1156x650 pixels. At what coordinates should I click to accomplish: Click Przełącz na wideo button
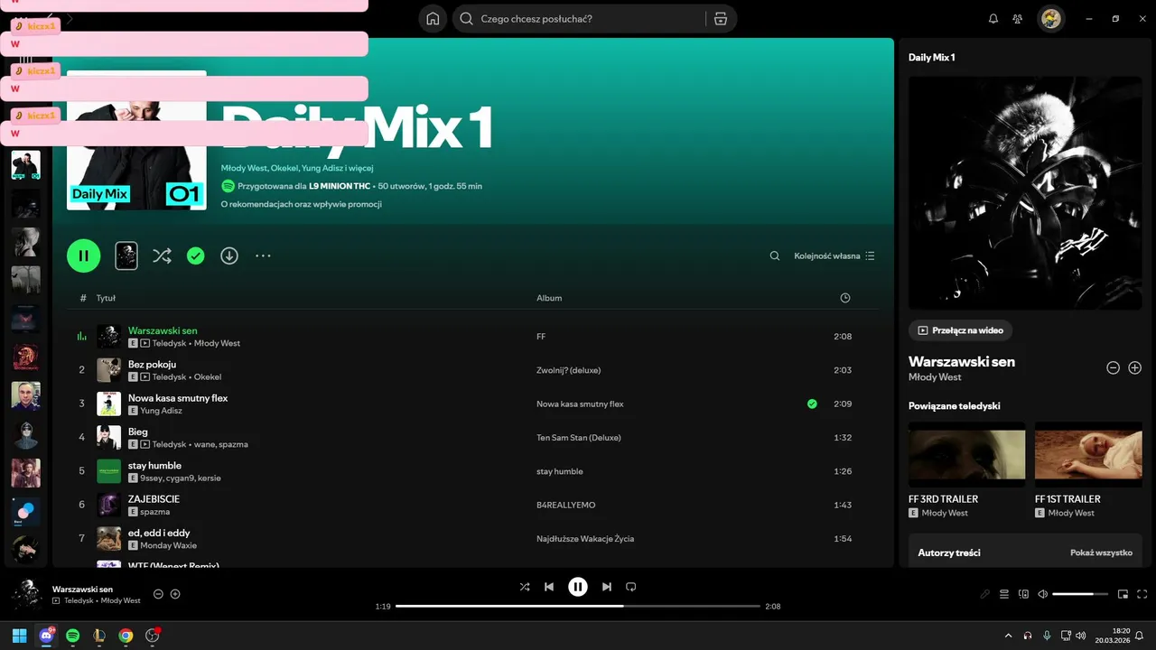(x=960, y=330)
